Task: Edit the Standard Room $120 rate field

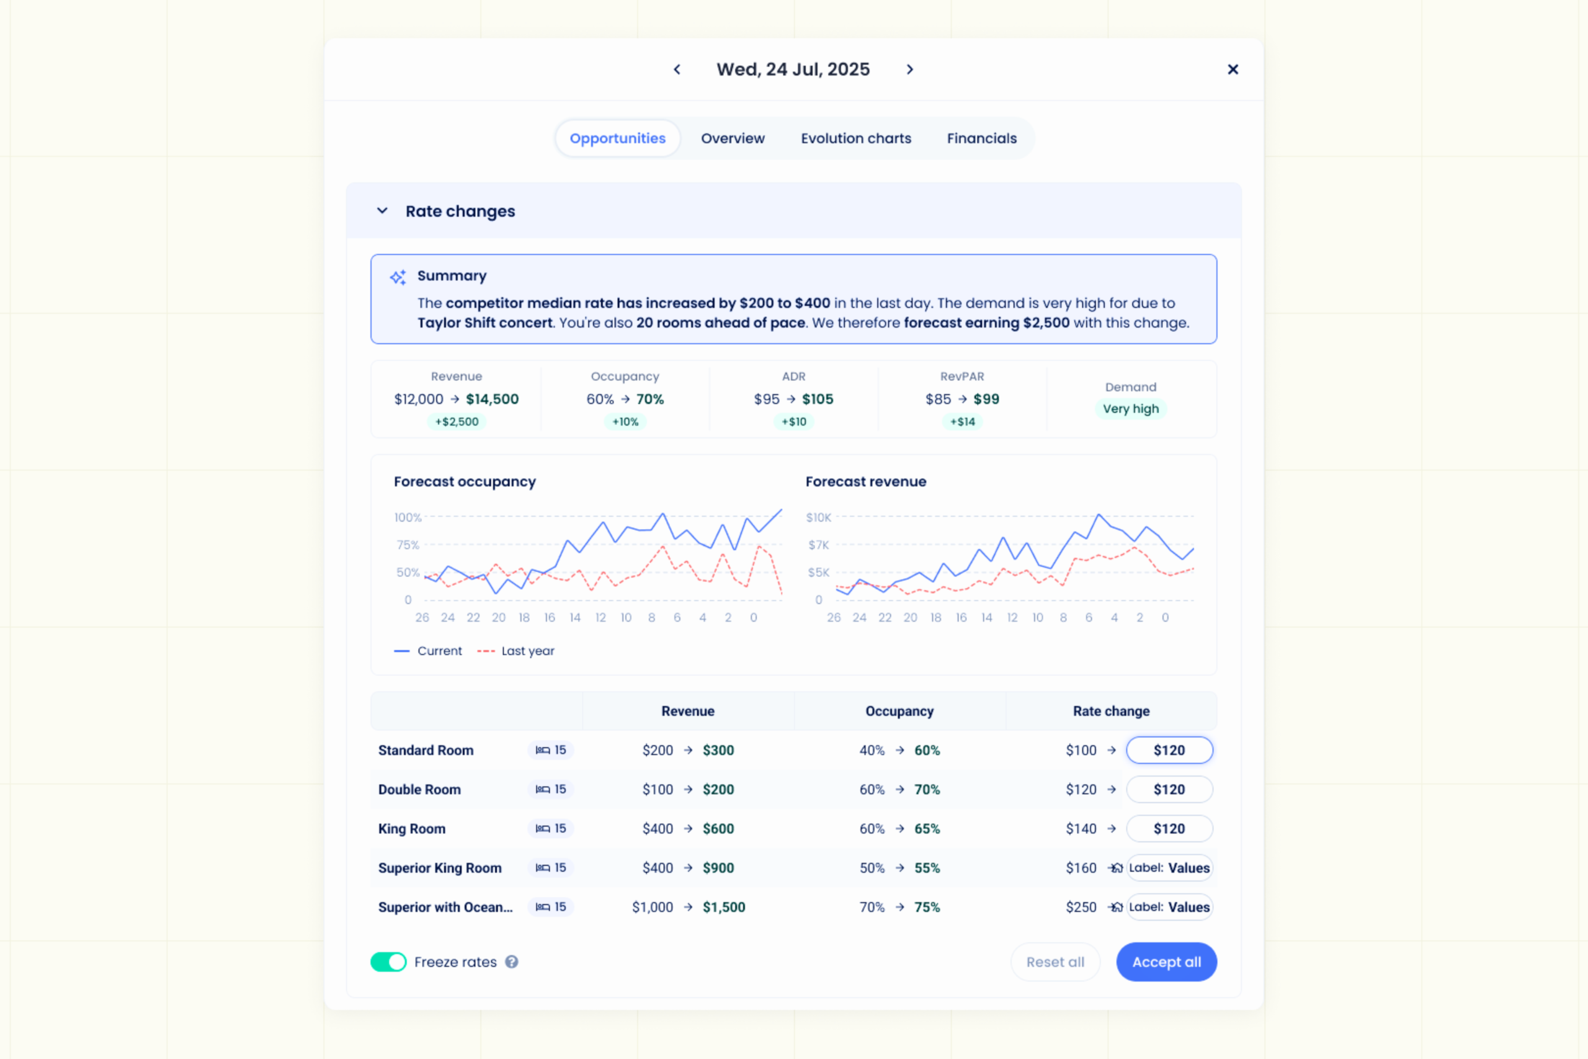Action: coord(1169,750)
